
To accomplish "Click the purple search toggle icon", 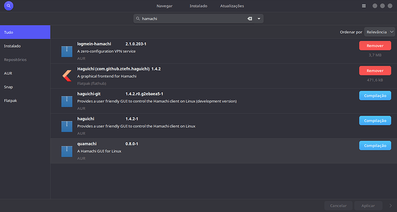I will [x=9, y=6].
